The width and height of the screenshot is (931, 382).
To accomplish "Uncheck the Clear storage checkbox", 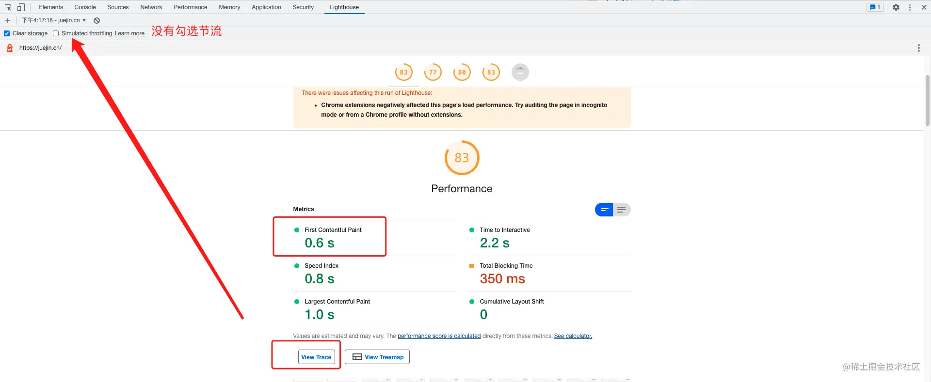I will tap(7, 33).
